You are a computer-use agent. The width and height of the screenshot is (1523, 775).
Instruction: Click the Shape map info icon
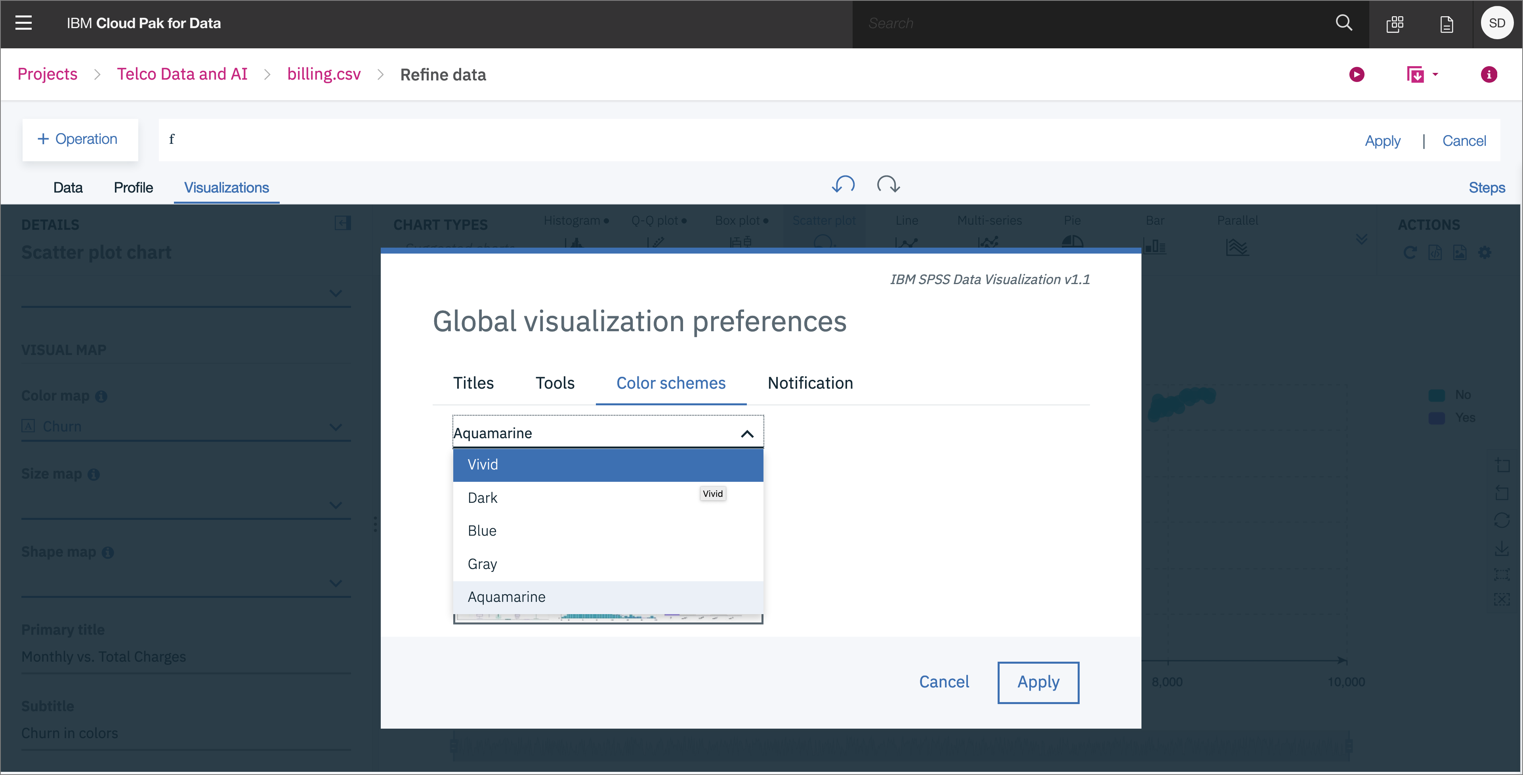108,552
